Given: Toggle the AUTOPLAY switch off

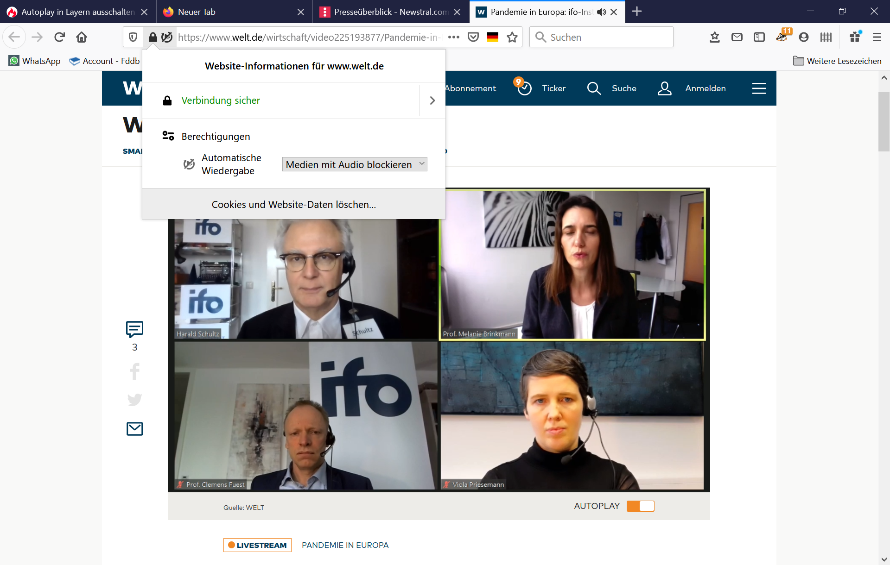Looking at the screenshot, I should pyautogui.click(x=640, y=506).
